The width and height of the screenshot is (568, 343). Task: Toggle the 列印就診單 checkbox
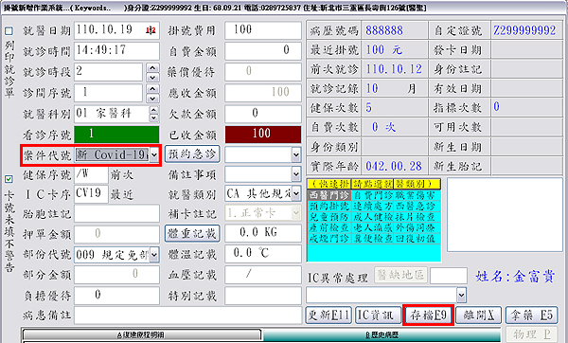click(x=9, y=31)
